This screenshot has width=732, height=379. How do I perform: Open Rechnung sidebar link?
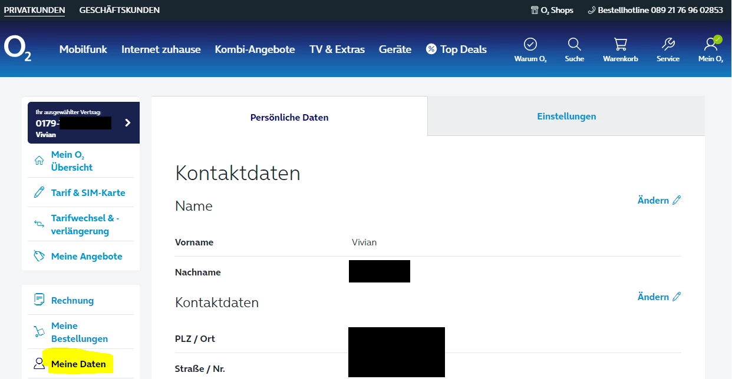(72, 300)
